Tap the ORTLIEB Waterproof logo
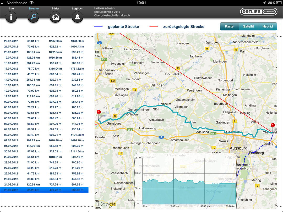Screen dimensions: 283x212 pos(259,12)
